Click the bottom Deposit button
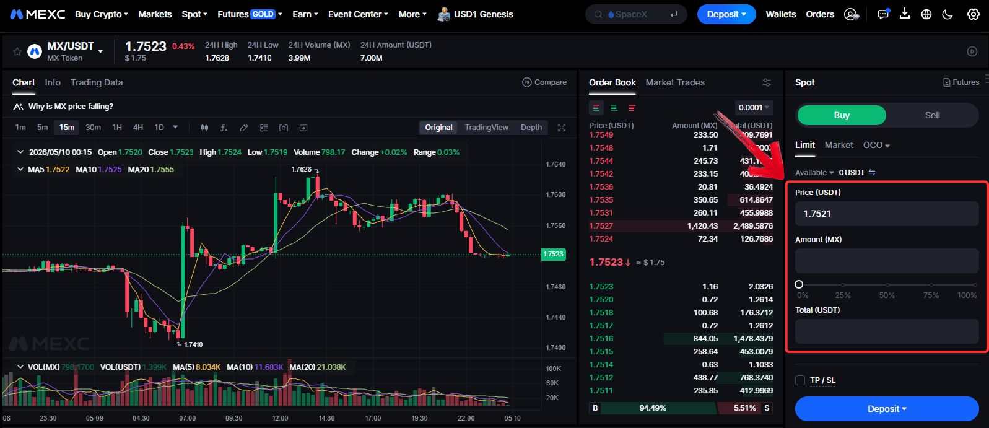 [x=887, y=409]
